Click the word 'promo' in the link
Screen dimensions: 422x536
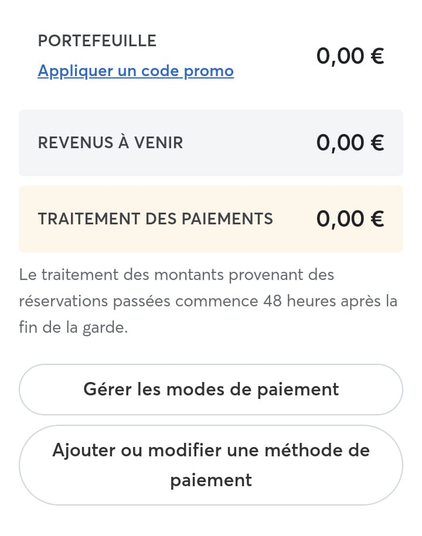[209, 71]
